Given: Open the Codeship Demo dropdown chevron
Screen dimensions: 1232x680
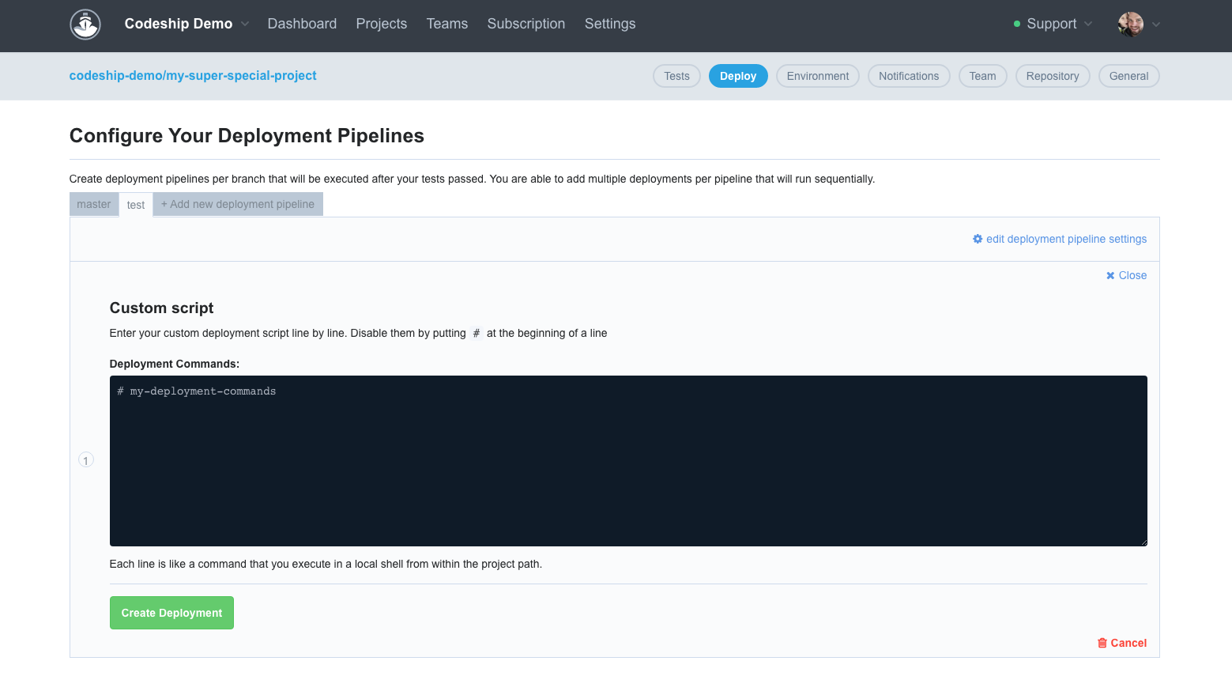Looking at the screenshot, I should pos(245,24).
